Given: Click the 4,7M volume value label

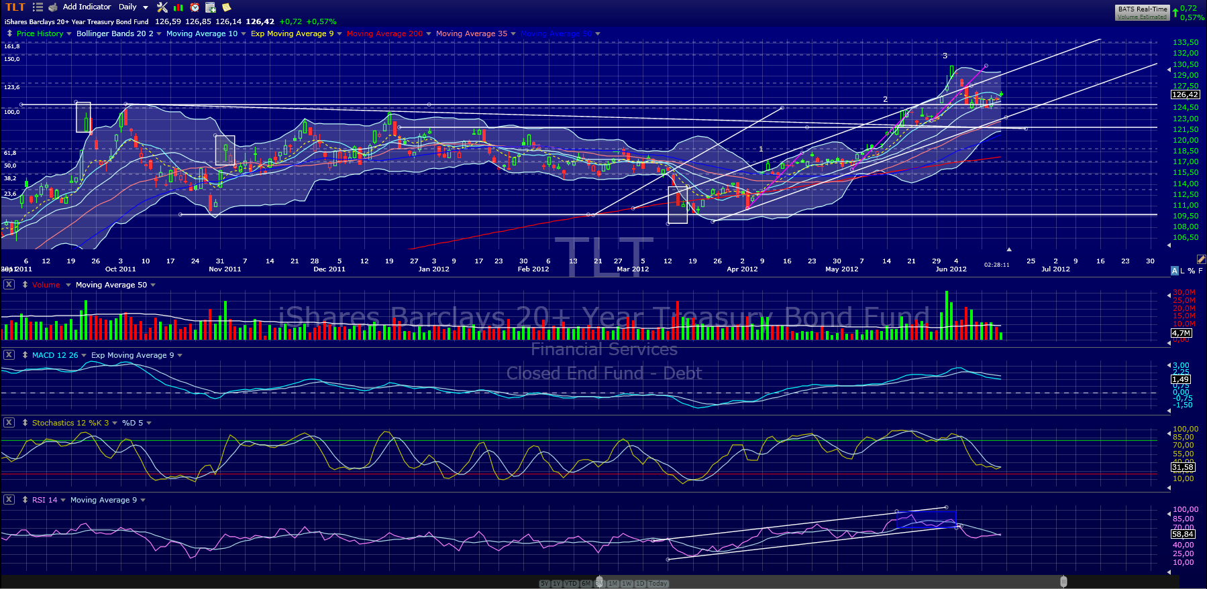Looking at the screenshot, I should [1181, 333].
